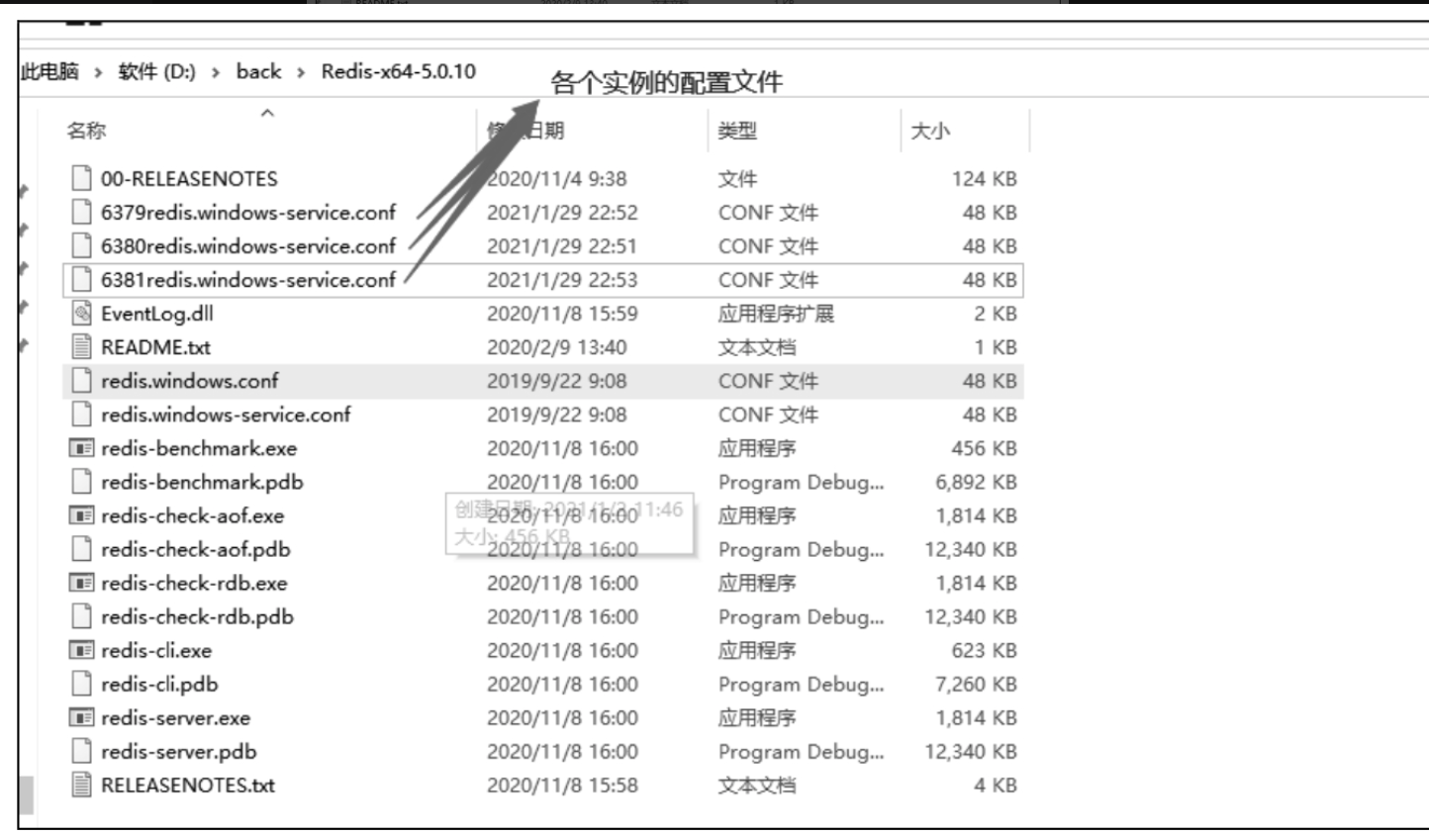Click the 2 KB size of EventLog.dll
1429x835 pixels.
pos(995,314)
